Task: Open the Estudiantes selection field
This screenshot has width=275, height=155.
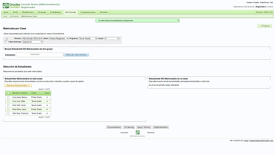Action: [x=40, y=55]
